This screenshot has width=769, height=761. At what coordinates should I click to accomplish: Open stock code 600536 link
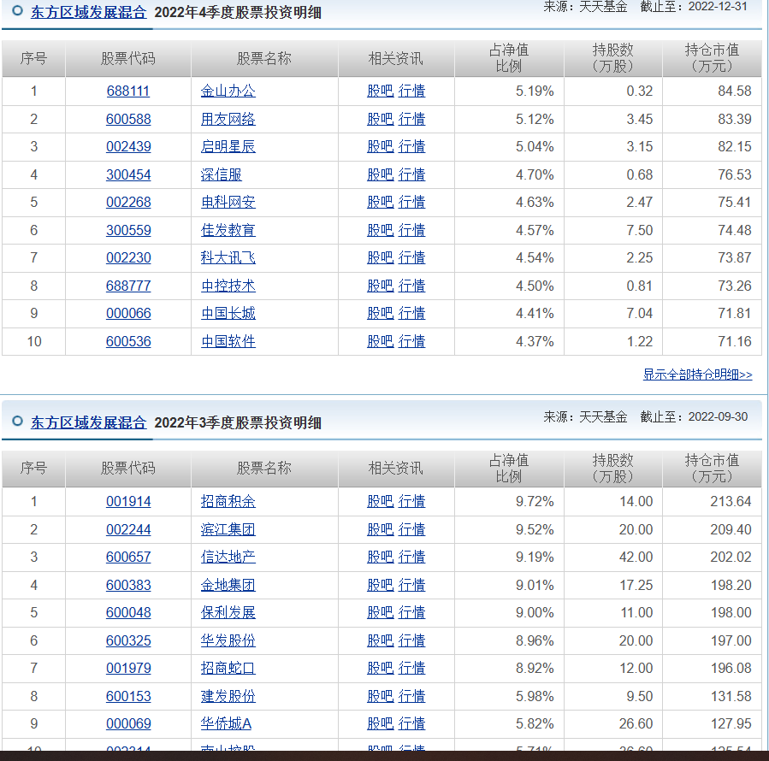point(128,341)
